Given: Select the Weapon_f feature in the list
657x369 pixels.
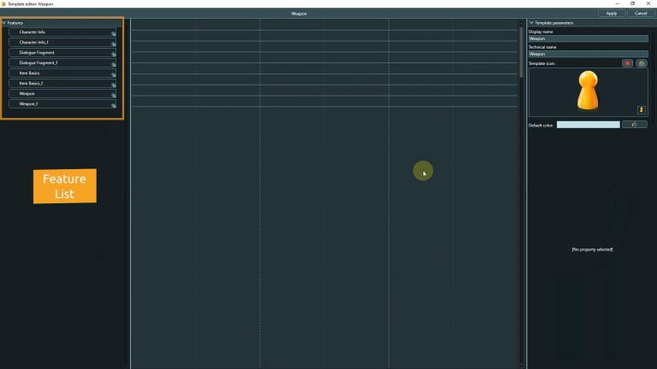Looking at the screenshot, I should point(62,103).
